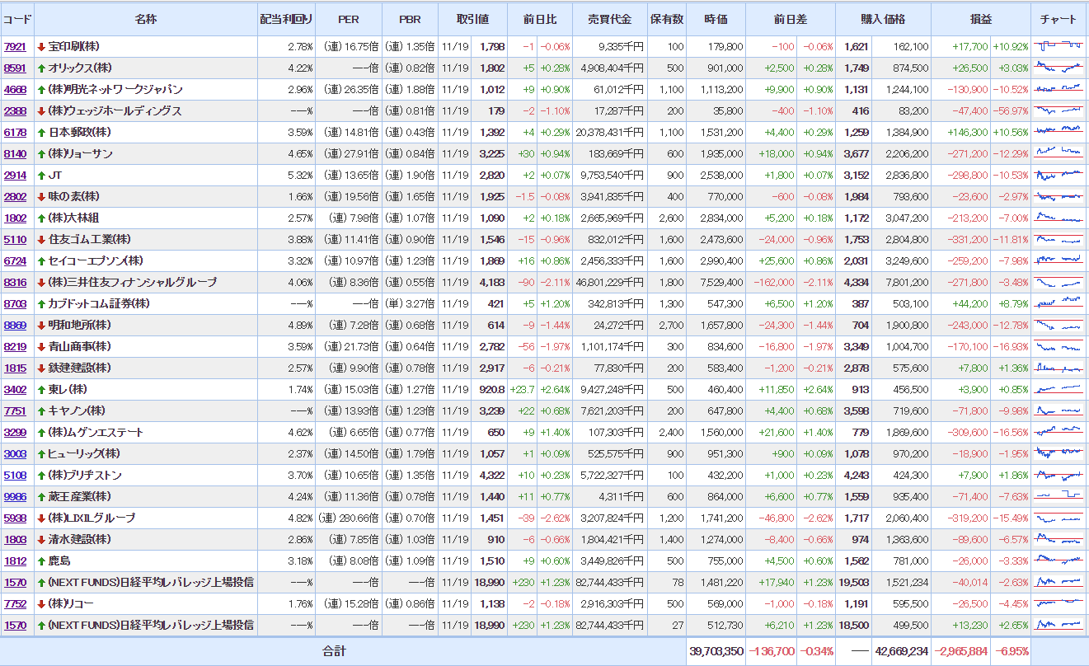Click the down arrow icon beside 清水建設(株)
The image size is (1089, 666).
(x=40, y=540)
